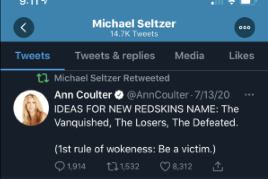Open the Media tab
Viewport: 268px width, 179px height.
[189, 56]
